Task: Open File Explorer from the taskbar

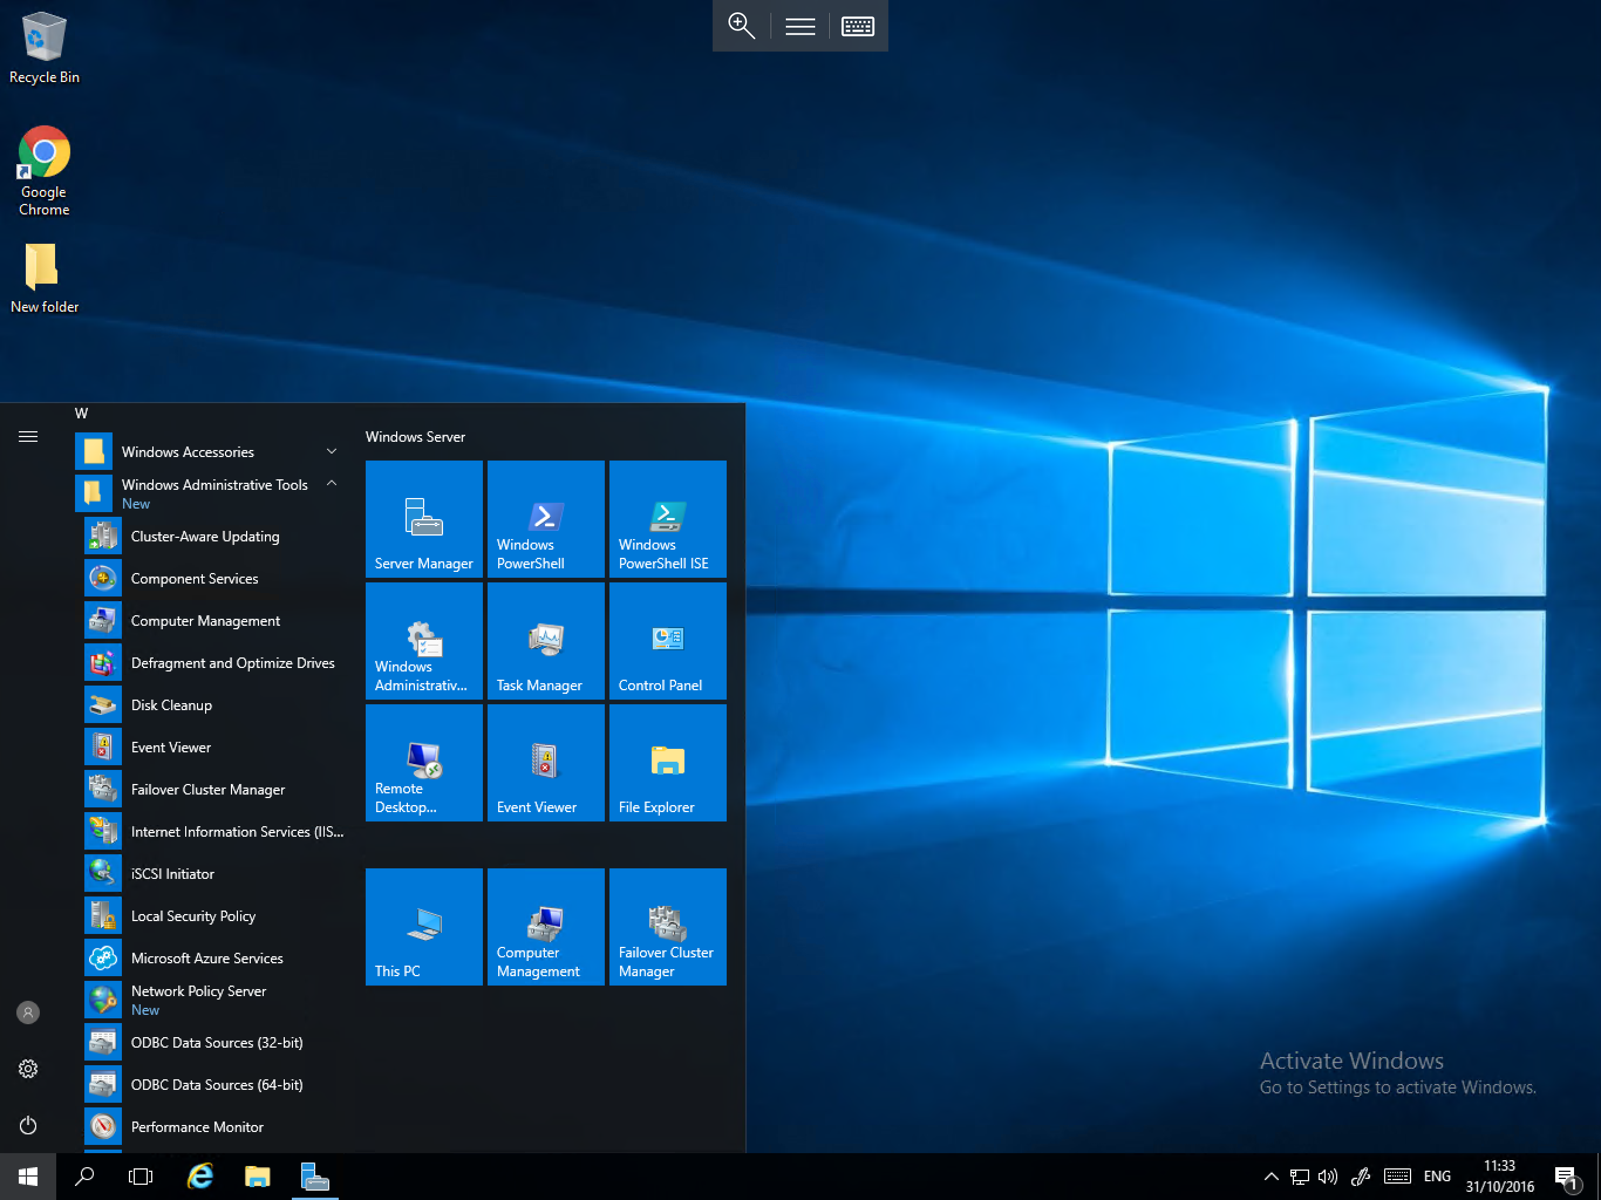Action: [x=257, y=1177]
